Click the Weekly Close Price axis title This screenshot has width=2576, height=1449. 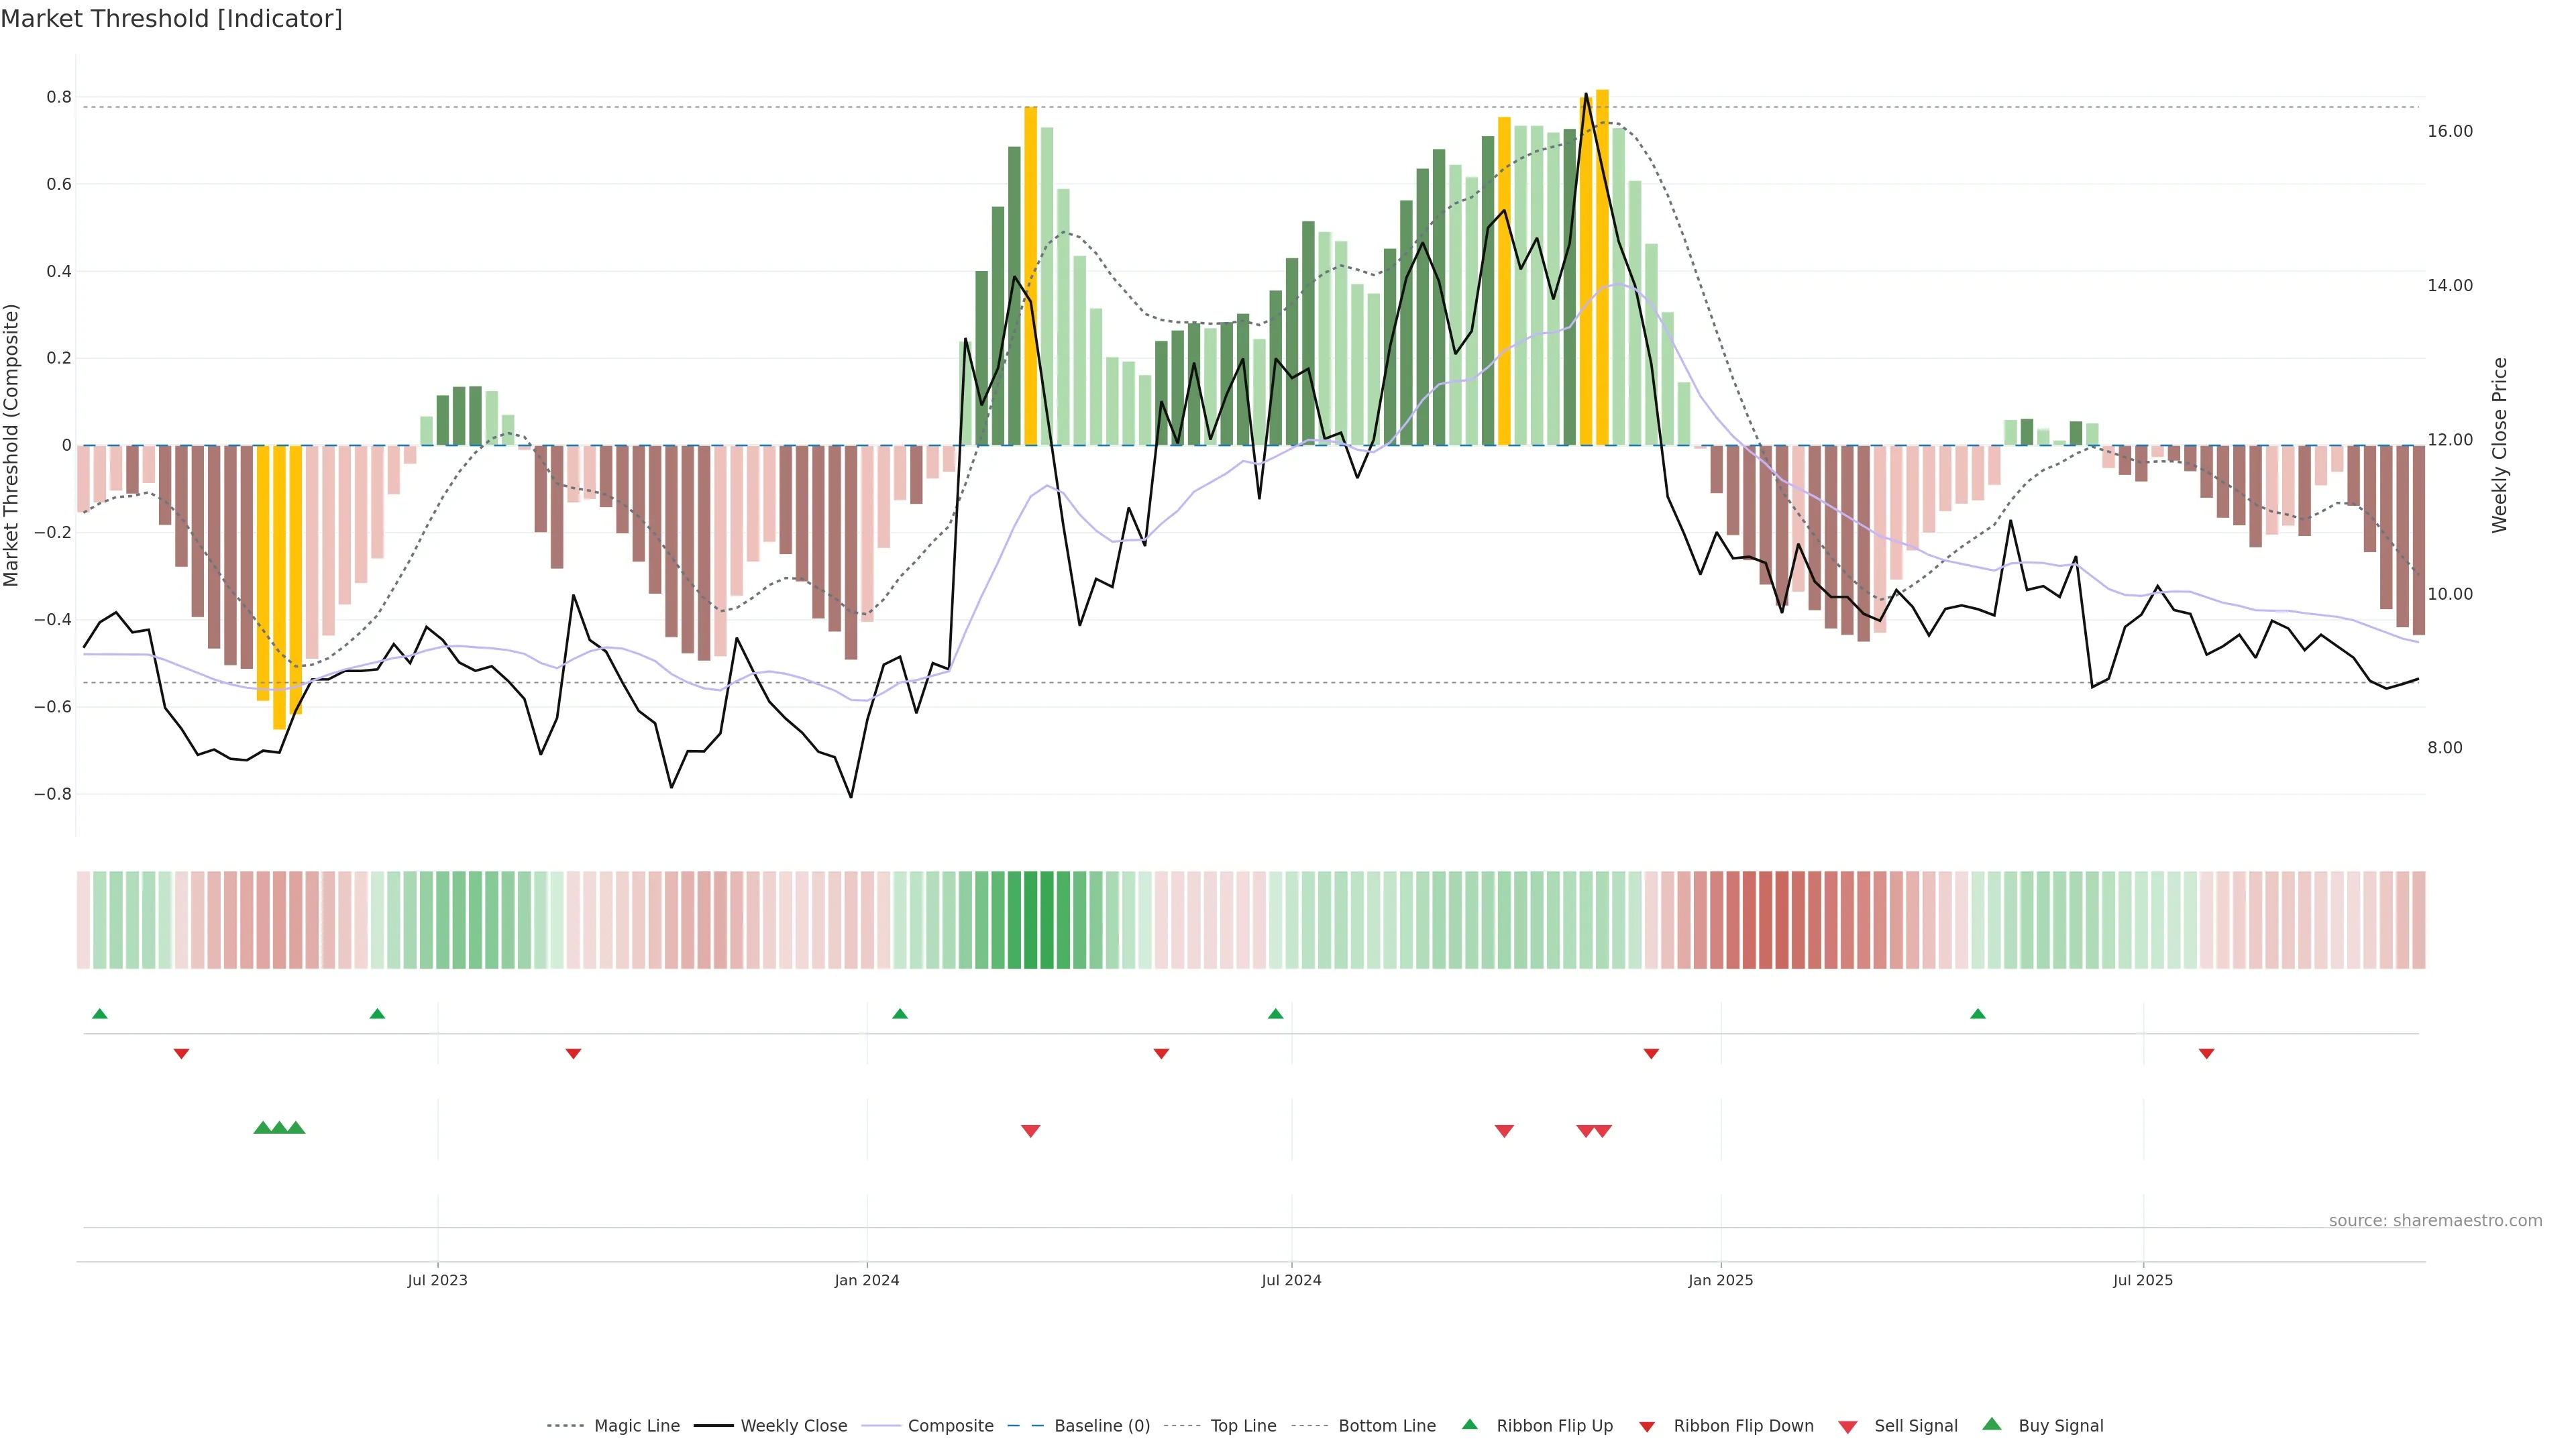(2499, 445)
